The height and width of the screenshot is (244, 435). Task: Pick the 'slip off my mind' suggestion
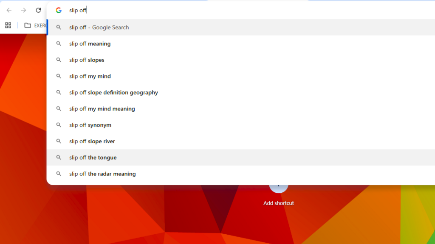pos(90,76)
